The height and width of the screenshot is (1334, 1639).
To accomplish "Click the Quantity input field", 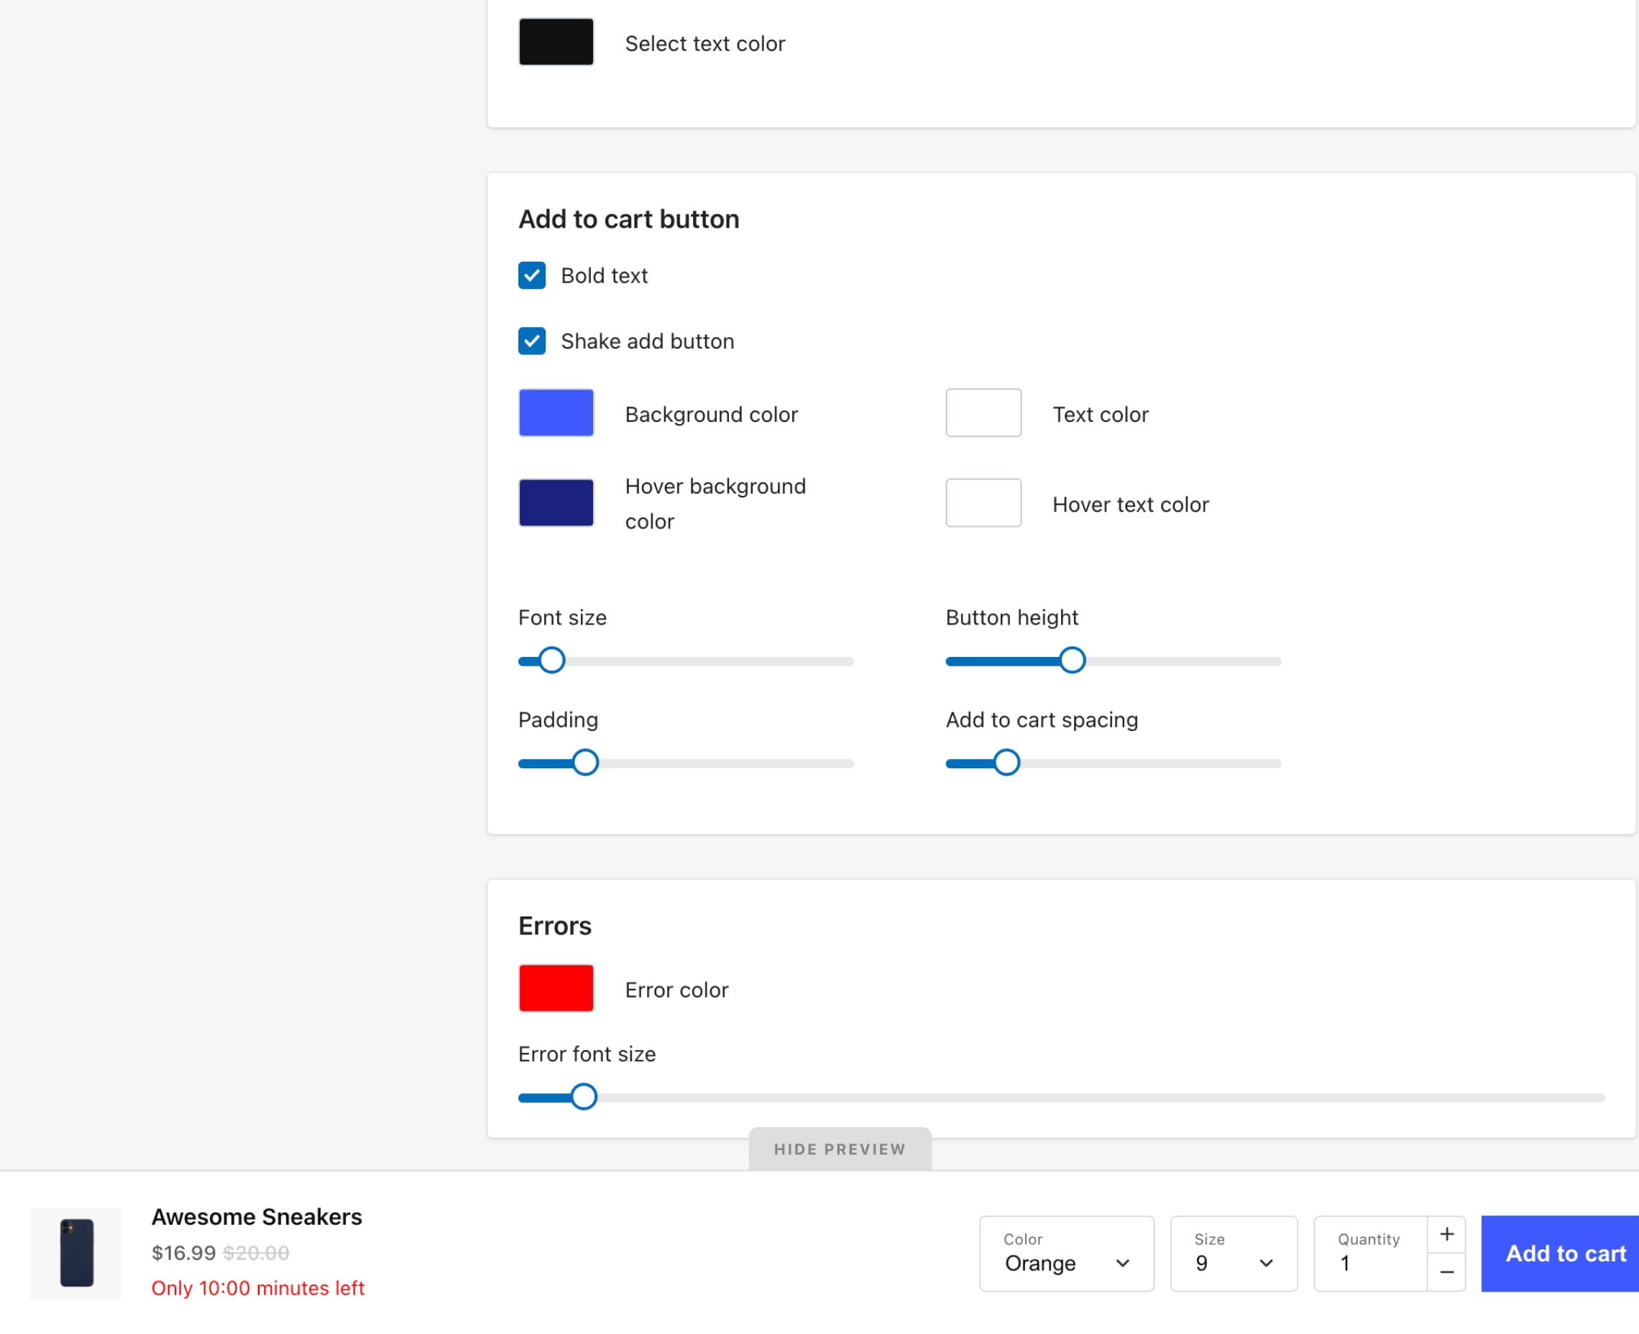I will point(1370,1253).
